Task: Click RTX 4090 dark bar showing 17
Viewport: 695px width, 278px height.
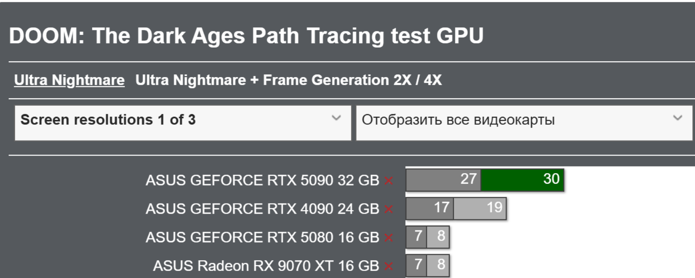Action: [429, 208]
